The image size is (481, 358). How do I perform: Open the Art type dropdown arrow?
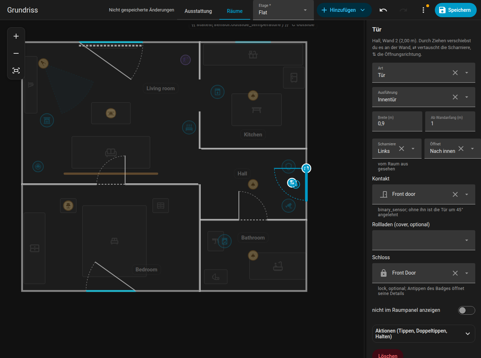click(467, 73)
